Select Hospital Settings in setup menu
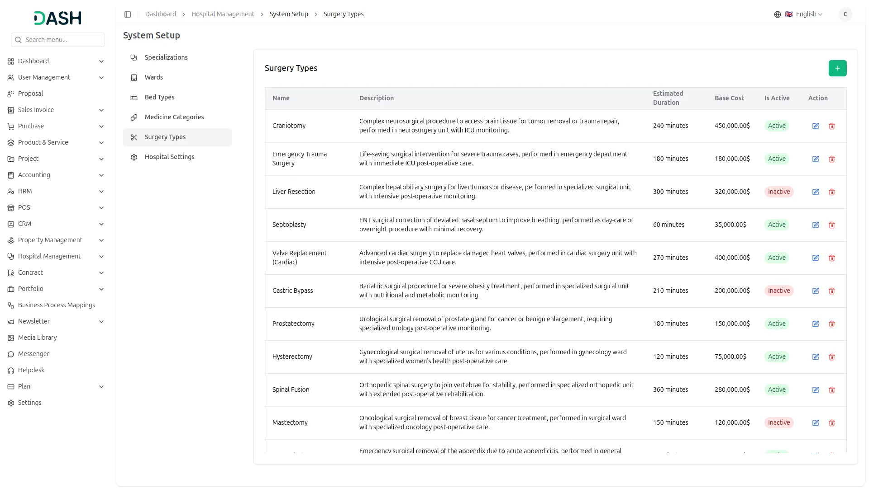 point(169,157)
